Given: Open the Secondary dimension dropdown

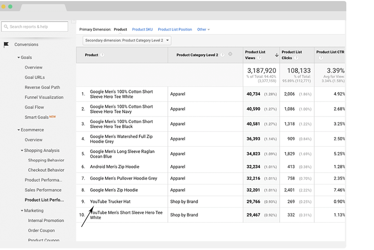Looking at the screenshot, I should (x=127, y=40).
